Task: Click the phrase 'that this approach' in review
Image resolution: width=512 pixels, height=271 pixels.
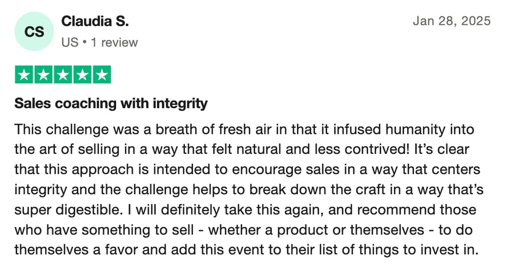Action: pyautogui.click(x=74, y=170)
